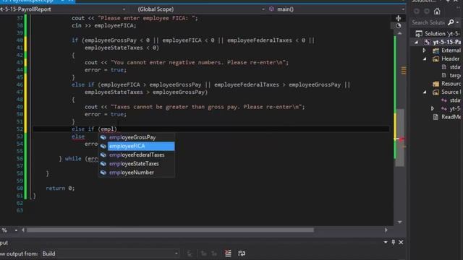Click the Source Files folder icon
Image resolution: width=463 pixels, height=260 pixels.
click(x=436, y=92)
